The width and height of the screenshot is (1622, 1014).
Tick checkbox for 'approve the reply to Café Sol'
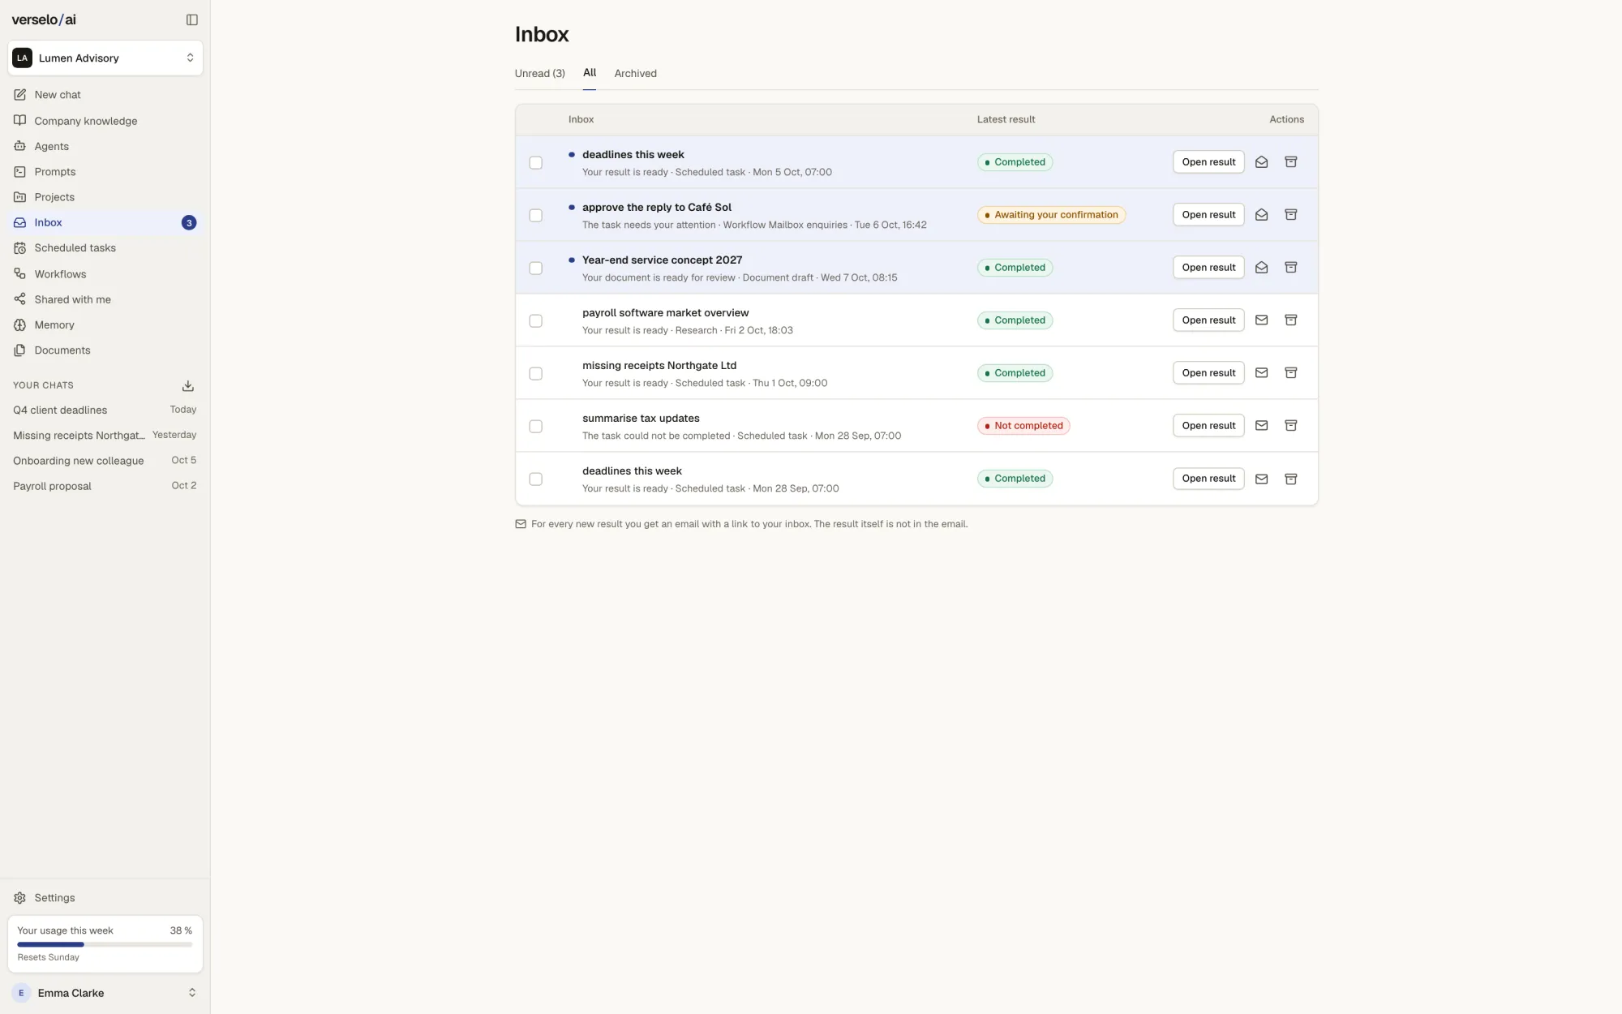click(535, 216)
